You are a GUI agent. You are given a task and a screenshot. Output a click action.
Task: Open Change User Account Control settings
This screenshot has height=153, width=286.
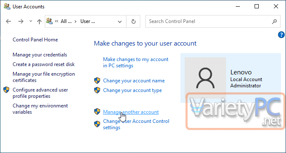(x=136, y=124)
